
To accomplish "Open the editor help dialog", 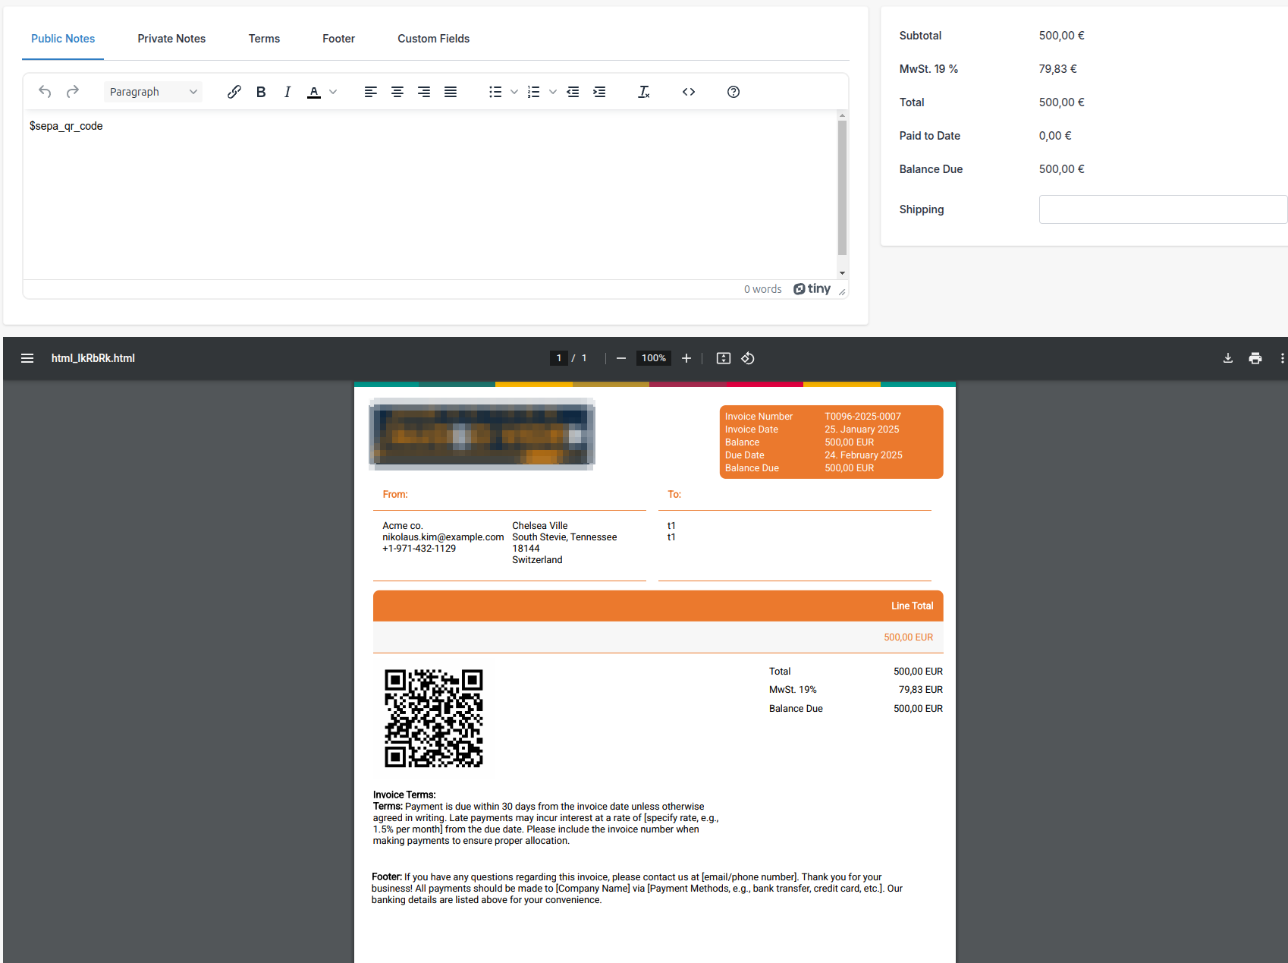I will (x=734, y=92).
